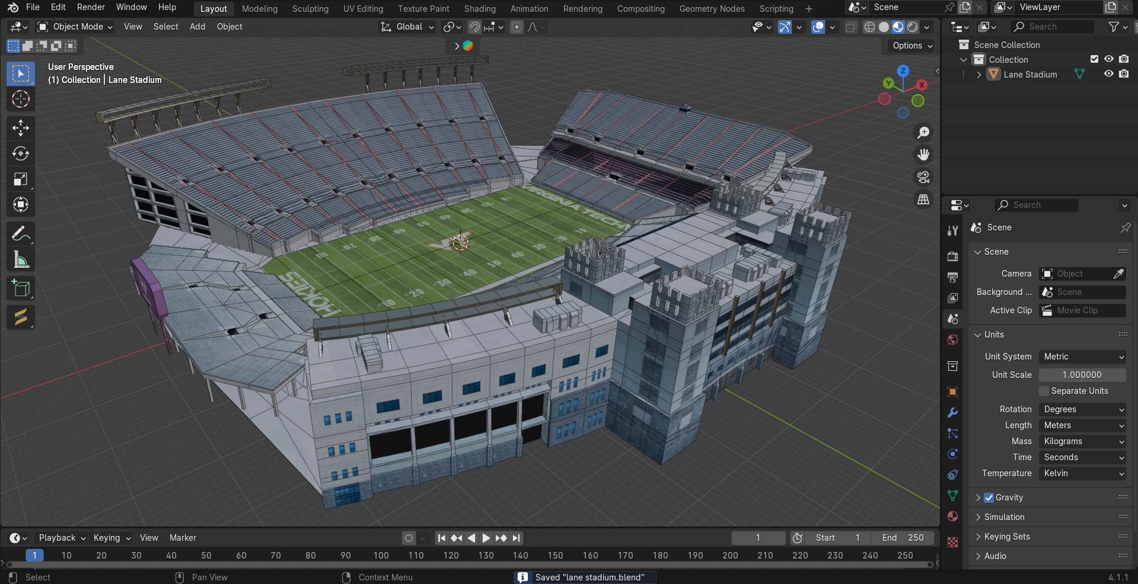
Task: Jump to the timeline end
Action: (516, 538)
